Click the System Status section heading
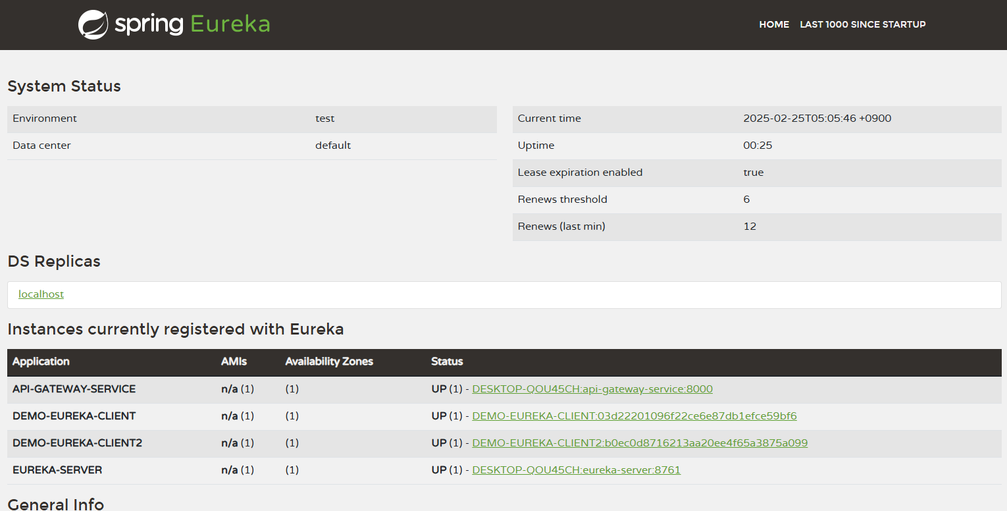This screenshot has height=511, width=1007. pos(64,86)
